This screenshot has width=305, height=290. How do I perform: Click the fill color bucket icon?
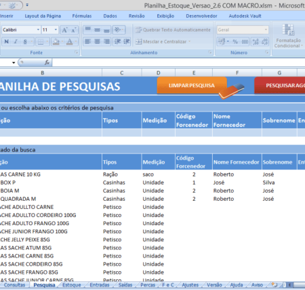coord(56,42)
